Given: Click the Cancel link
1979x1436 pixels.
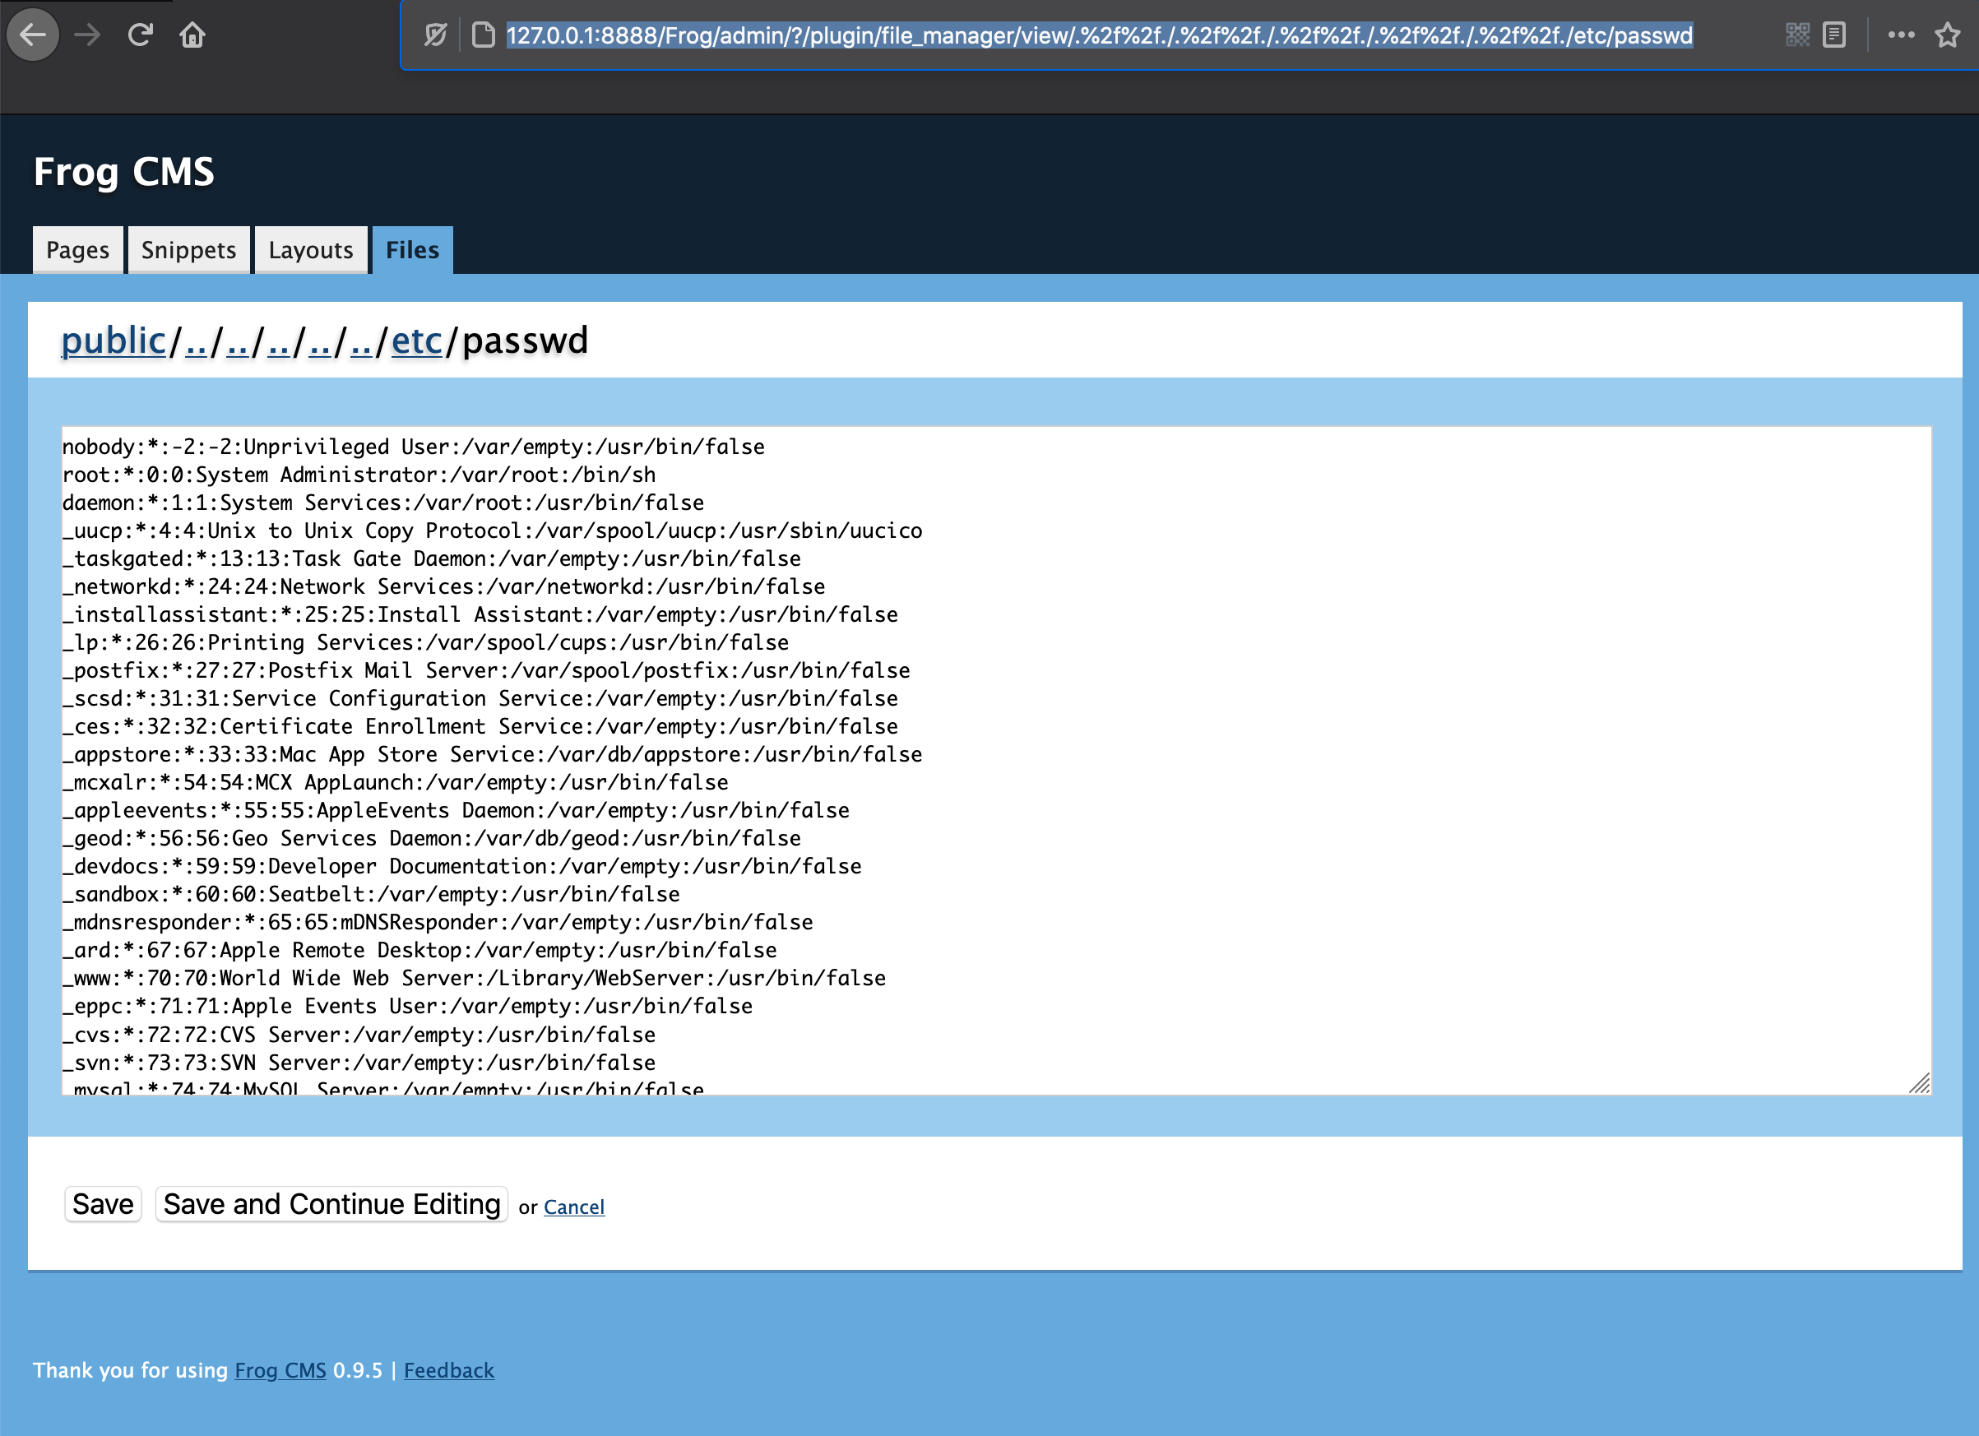Looking at the screenshot, I should (x=574, y=1207).
